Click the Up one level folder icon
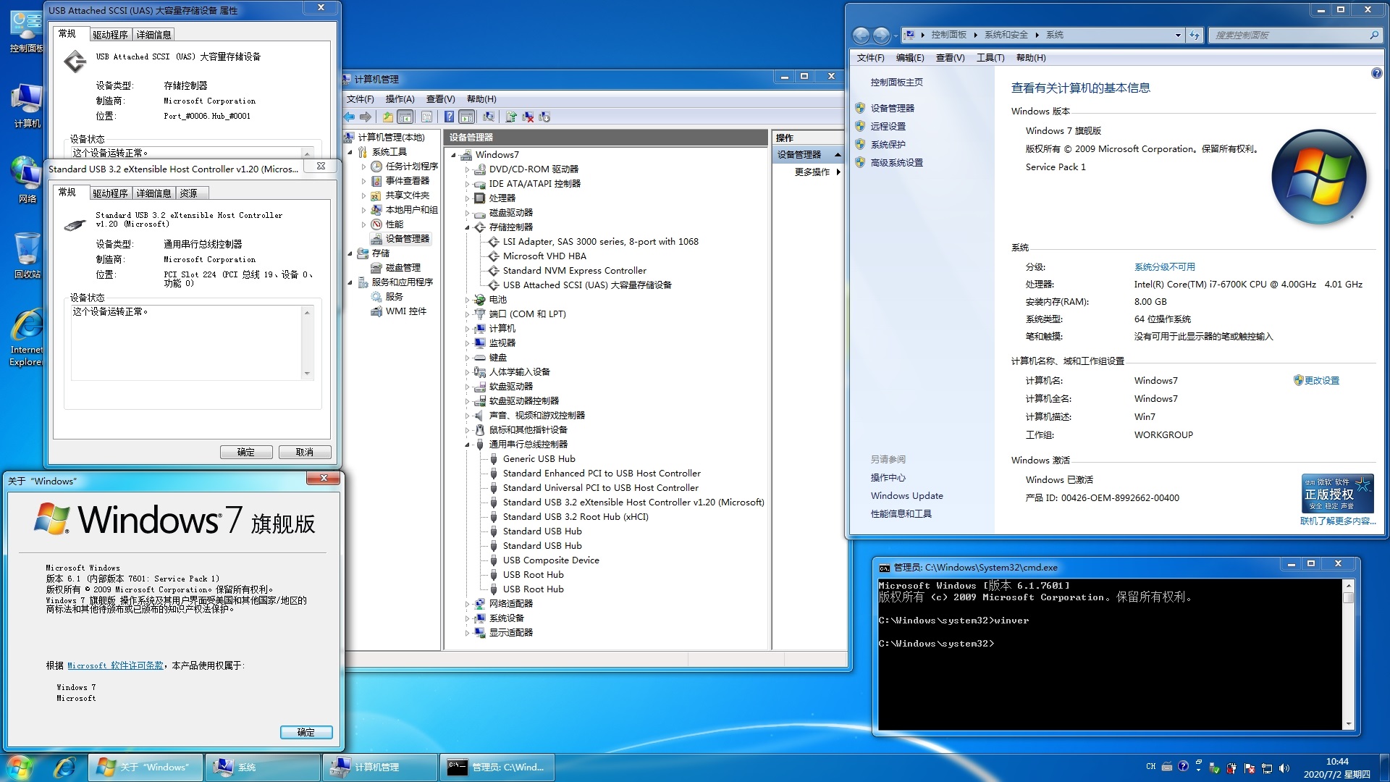 388,117
